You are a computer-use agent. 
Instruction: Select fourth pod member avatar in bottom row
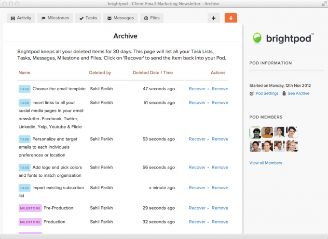292,146
